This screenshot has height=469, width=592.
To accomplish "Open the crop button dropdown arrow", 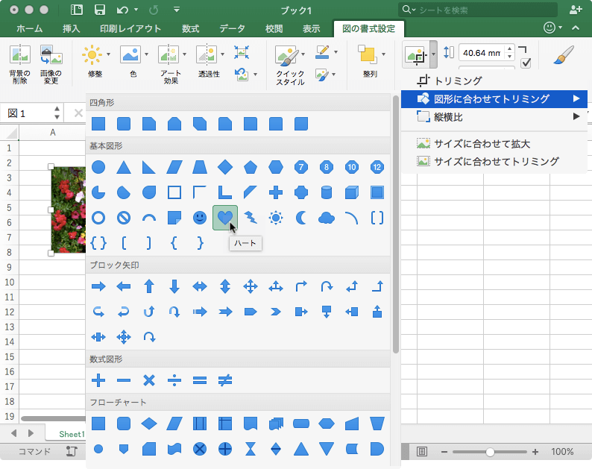I will click(433, 54).
